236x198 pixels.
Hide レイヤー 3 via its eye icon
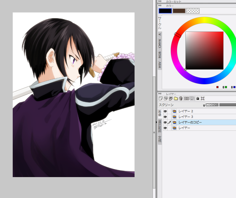pos(165,117)
